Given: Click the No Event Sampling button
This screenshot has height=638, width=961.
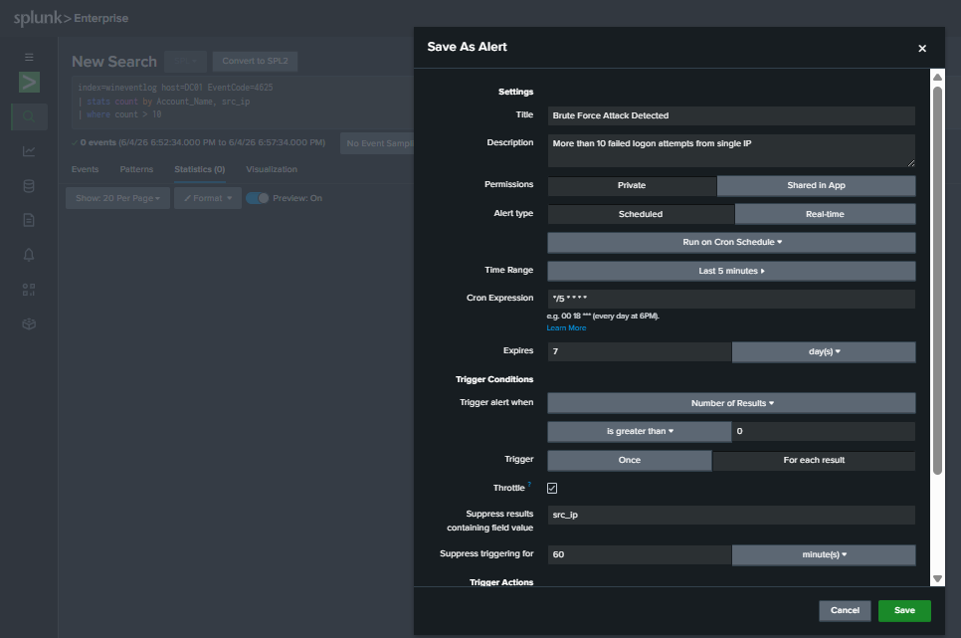Looking at the screenshot, I should (378, 143).
